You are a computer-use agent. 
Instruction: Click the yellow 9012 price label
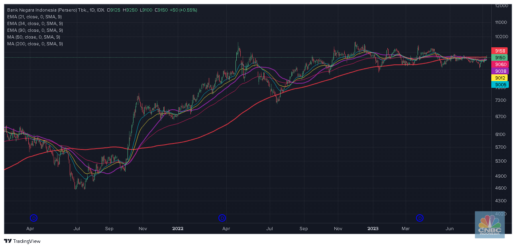coord(500,78)
